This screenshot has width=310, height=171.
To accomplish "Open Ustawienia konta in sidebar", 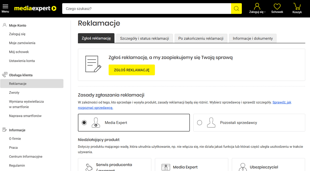I will [22, 61].
